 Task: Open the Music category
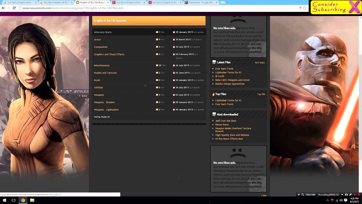coord(97,80)
